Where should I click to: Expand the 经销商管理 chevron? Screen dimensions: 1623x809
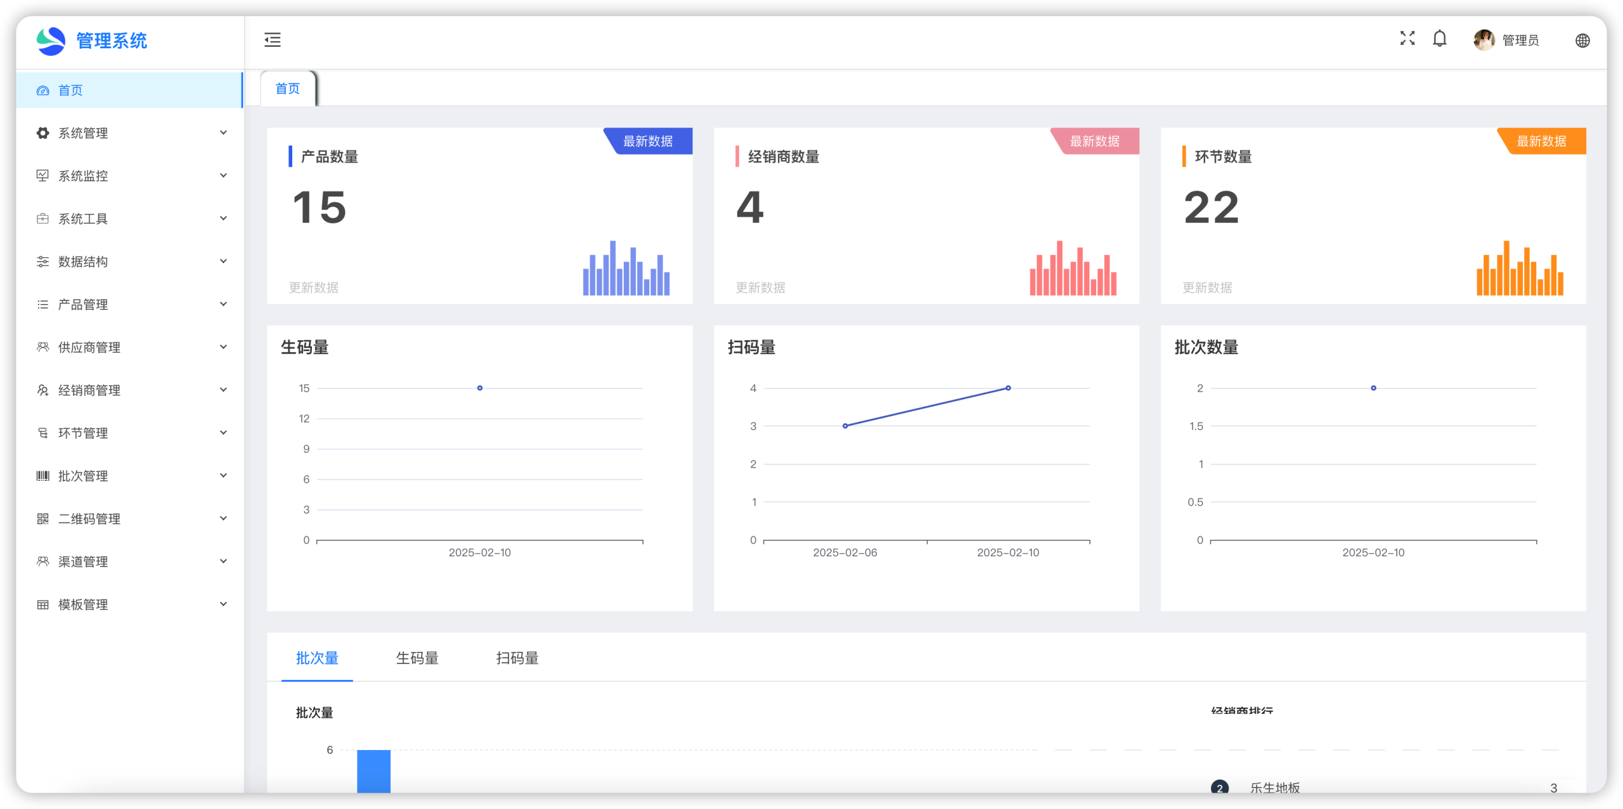223,390
